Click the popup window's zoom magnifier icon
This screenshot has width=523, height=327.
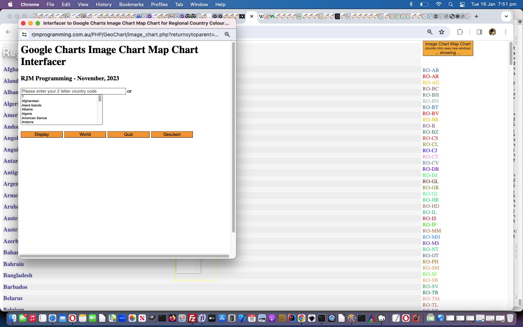pyautogui.click(x=227, y=35)
